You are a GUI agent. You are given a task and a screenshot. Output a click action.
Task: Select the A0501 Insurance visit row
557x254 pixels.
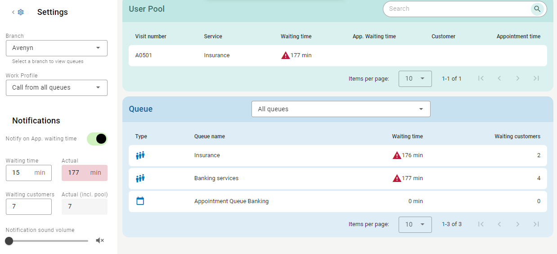[337, 55]
